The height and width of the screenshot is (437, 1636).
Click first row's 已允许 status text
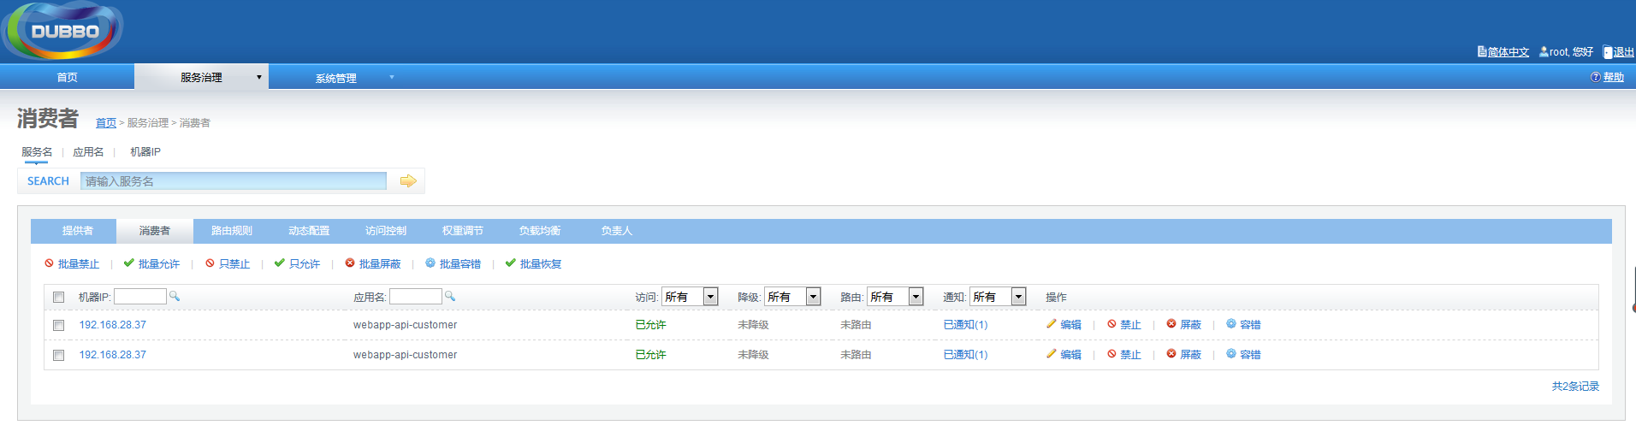(650, 325)
